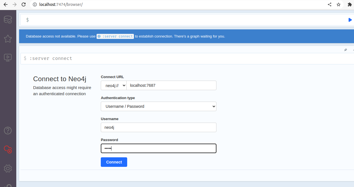Open the Favorites star panel

[8, 39]
